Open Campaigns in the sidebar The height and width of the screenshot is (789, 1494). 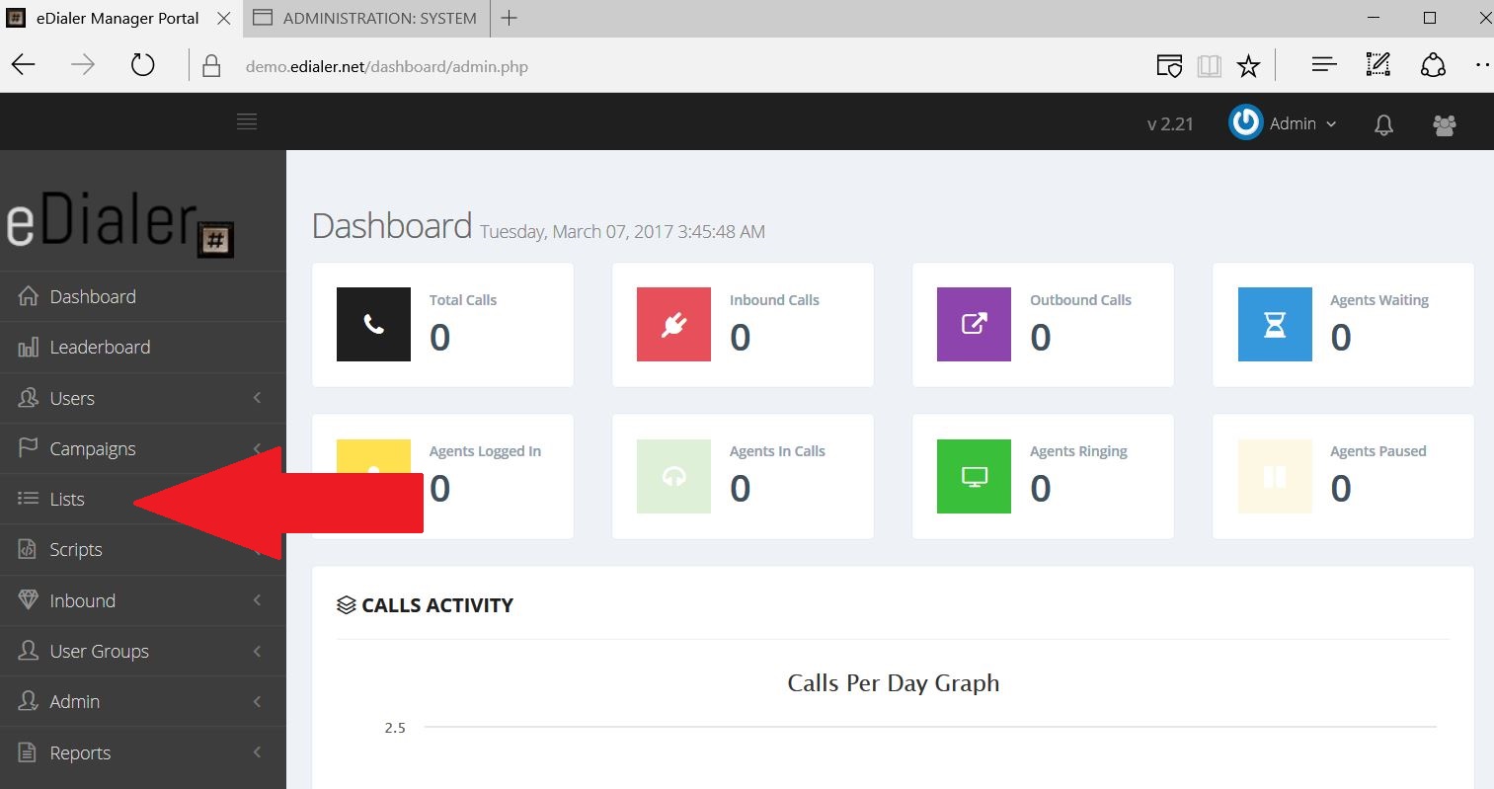143,448
